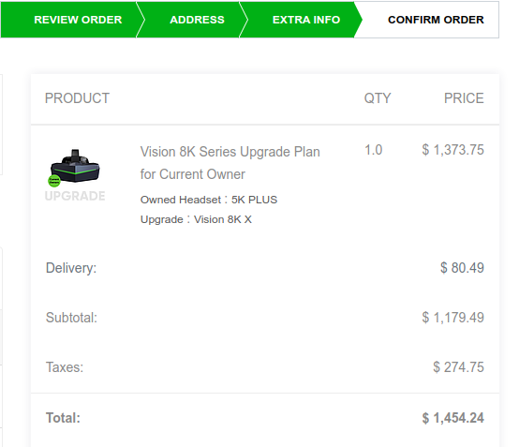Click the PRODUCT column header
This screenshot has height=447, width=519.
(77, 98)
